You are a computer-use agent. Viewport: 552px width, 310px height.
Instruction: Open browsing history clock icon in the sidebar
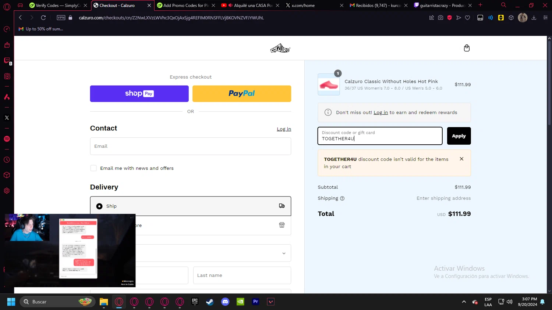[7, 160]
